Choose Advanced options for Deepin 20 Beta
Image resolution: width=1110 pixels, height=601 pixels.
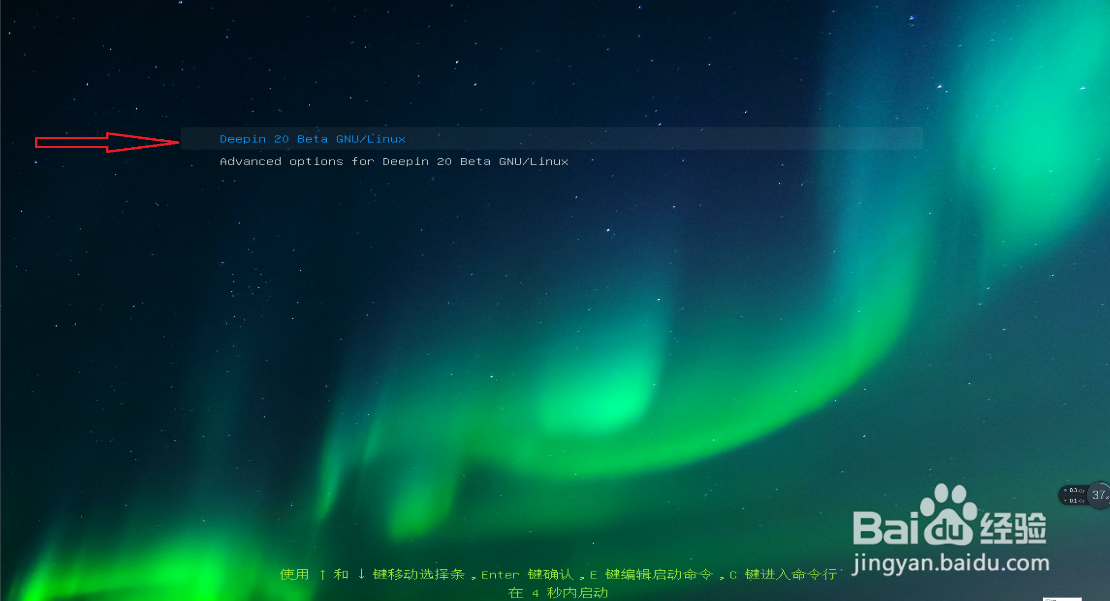point(394,162)
